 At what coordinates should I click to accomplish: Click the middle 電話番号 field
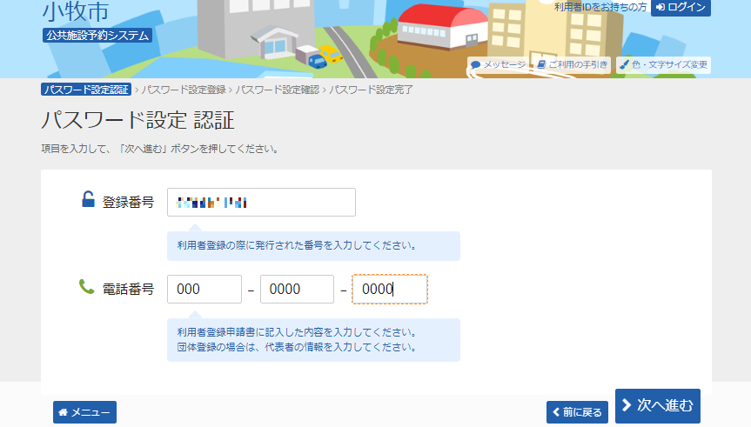(297, 290)
